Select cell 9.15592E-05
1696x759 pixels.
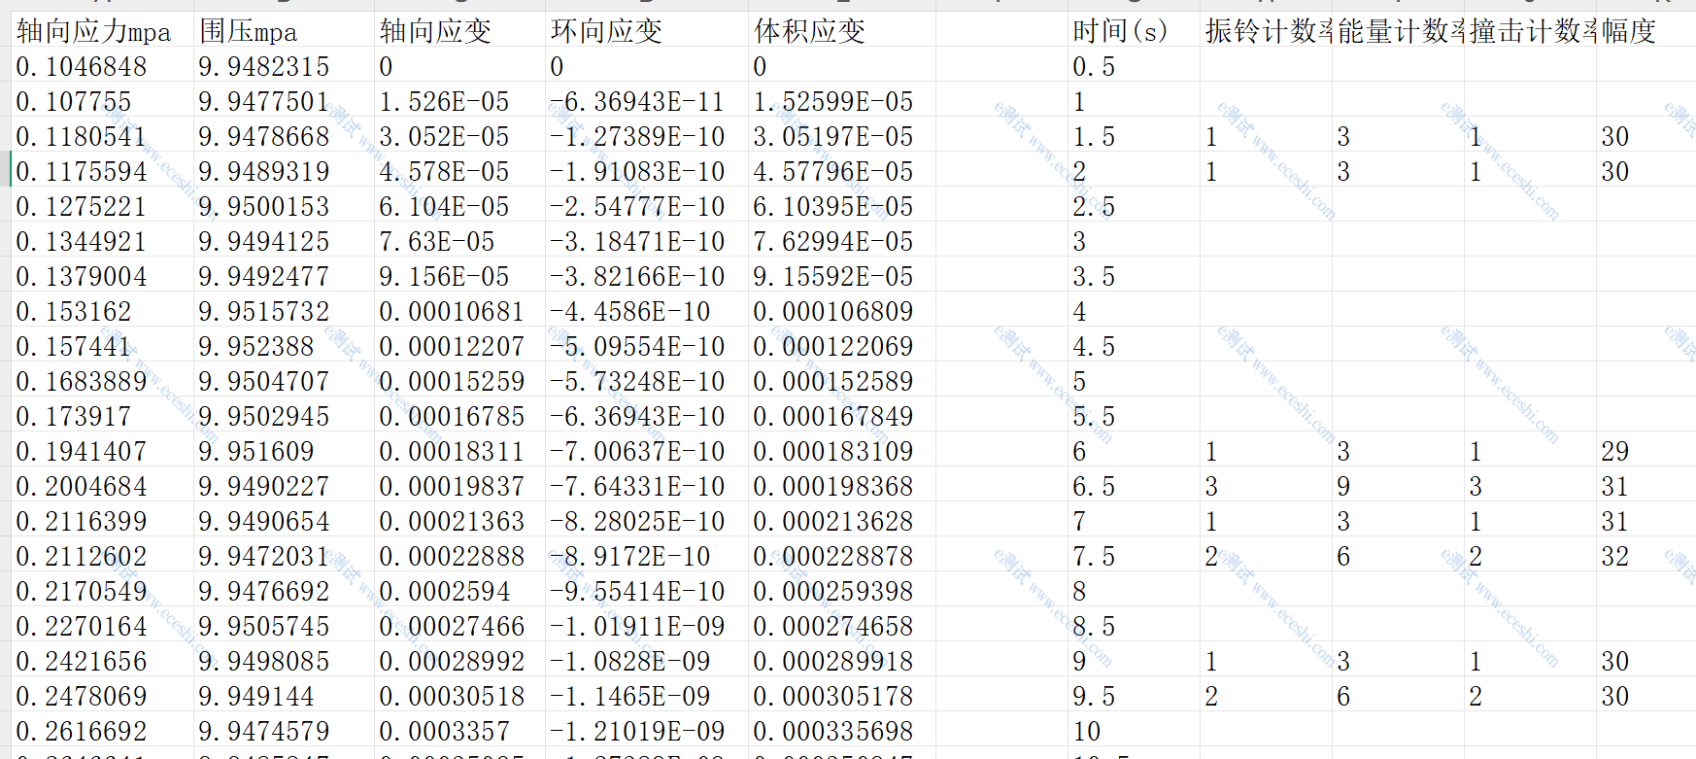(x=842, y=275)
